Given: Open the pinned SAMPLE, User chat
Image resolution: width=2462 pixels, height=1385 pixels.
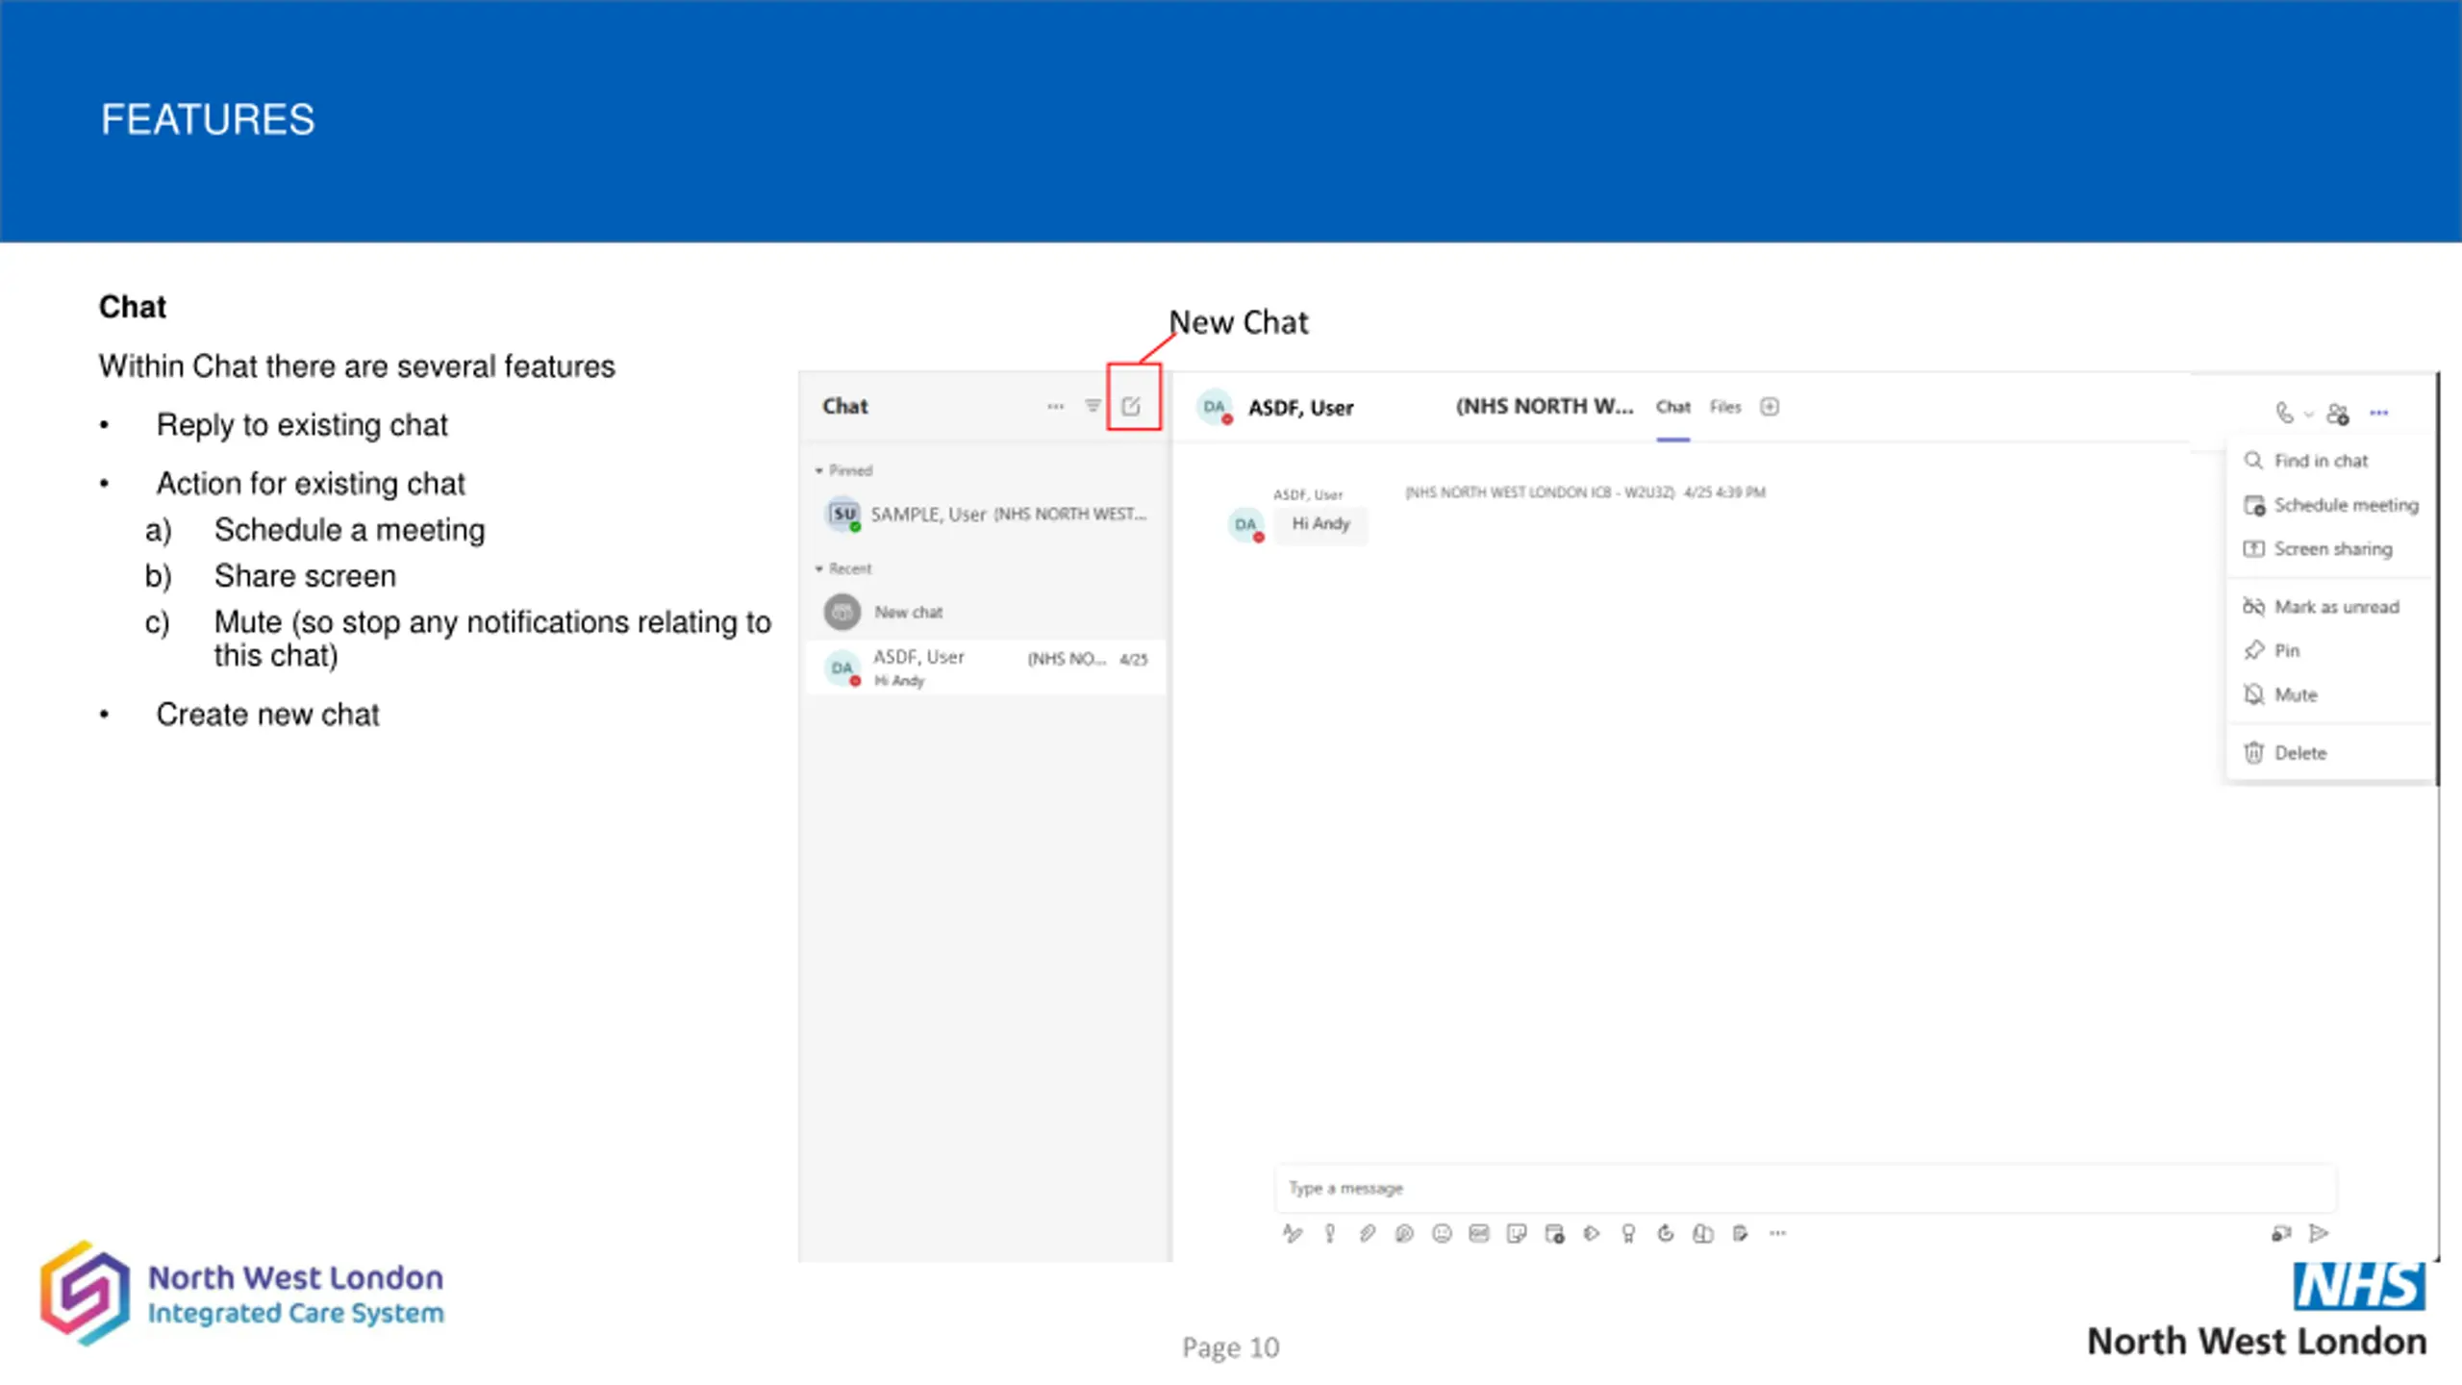Looking at the screenshot, I should [x=986, y=515].
